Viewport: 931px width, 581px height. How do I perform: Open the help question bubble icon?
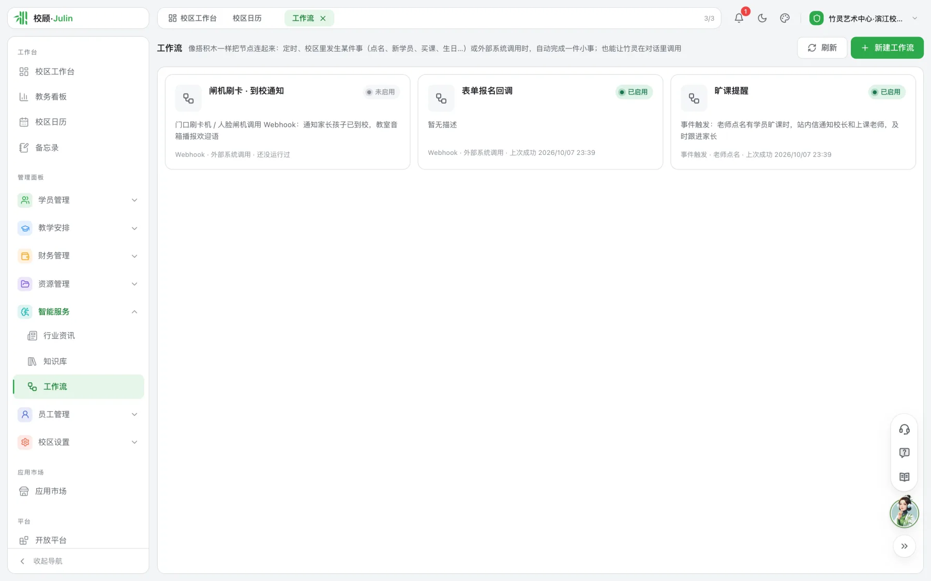[904, 453]
